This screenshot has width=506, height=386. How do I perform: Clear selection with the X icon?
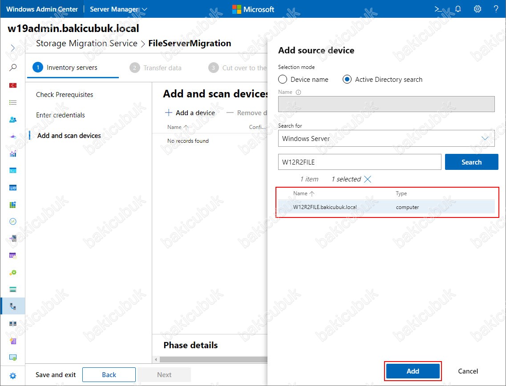tap(368, 179)
